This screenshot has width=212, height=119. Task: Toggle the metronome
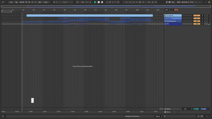39,2
